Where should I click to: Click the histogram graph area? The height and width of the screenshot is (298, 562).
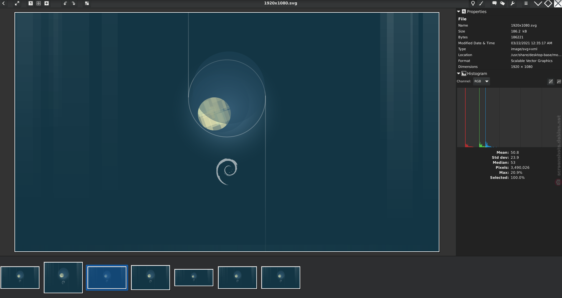click(509, 117)
